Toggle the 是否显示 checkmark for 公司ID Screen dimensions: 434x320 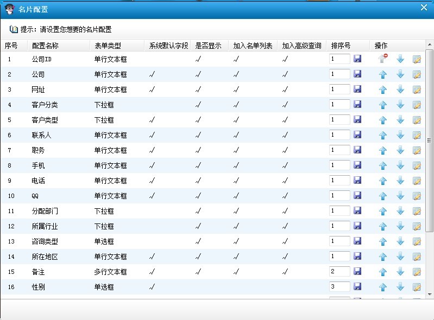[198, 59]
